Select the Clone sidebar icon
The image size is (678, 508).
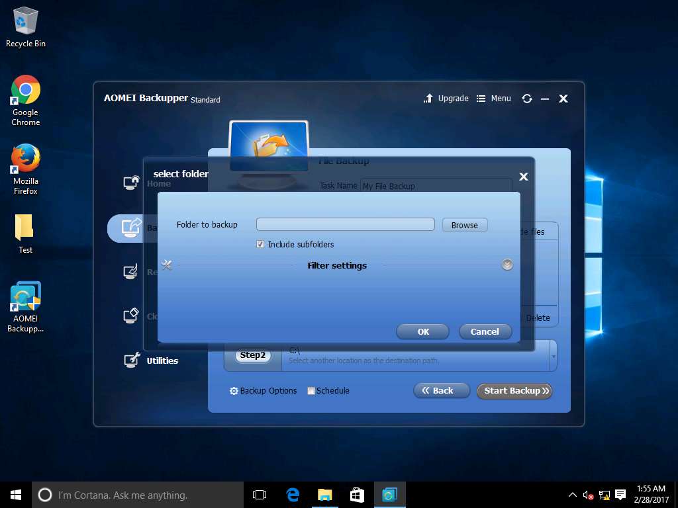tap(131, 316)
